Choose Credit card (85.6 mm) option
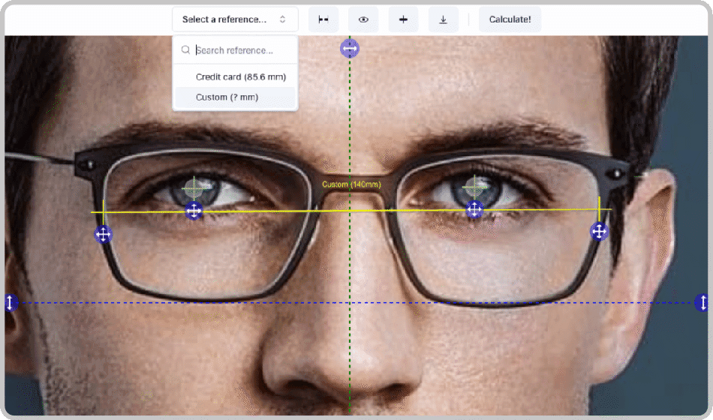This screenshot has height=420, width=713. [240, 76]
